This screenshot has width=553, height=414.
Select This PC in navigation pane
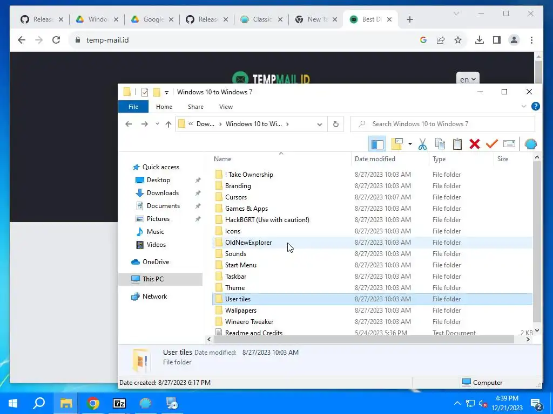click(x=160, y=279)
